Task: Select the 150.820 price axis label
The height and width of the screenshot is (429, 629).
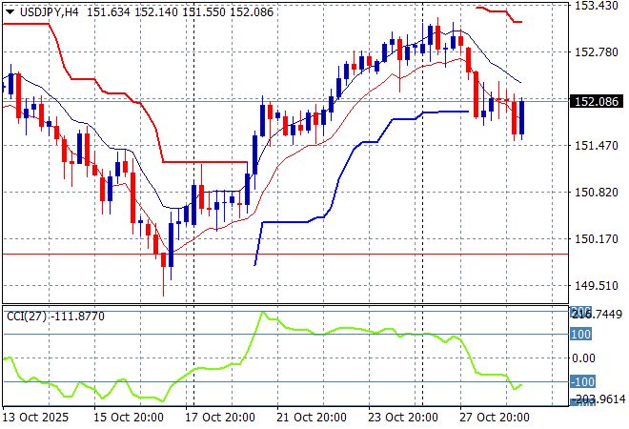Action: click(597, 193)
